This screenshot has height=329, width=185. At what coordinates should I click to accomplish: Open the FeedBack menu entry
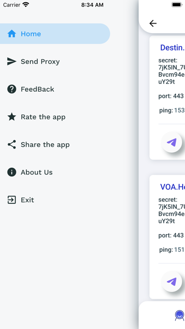pyautogui.click(x=55, y=89)
